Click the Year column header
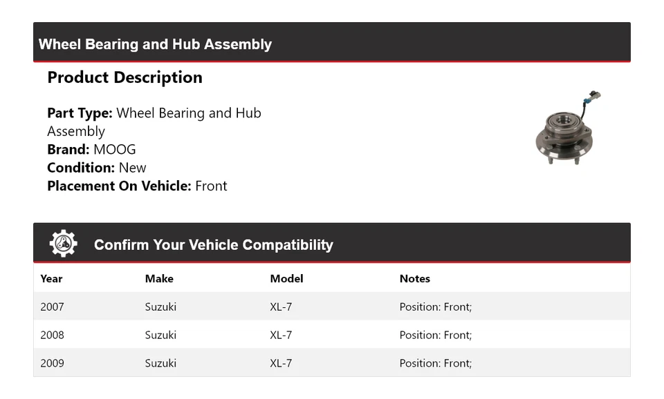Image resolution: width=664 pixels, height=399 pixels. (51, 279)
